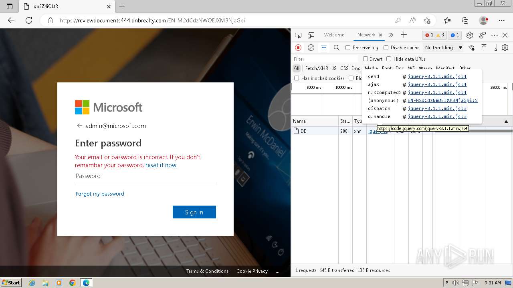Import HAR file upload arrow
The image size is (513, 288).
pyautogui.click(x=484, y=48)
